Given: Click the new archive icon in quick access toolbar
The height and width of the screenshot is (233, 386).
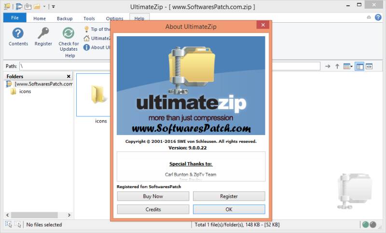Looking at the screenshot, I should click(x=7, y=6).
